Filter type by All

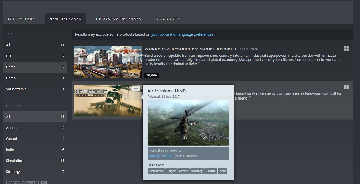coord(35,45)
